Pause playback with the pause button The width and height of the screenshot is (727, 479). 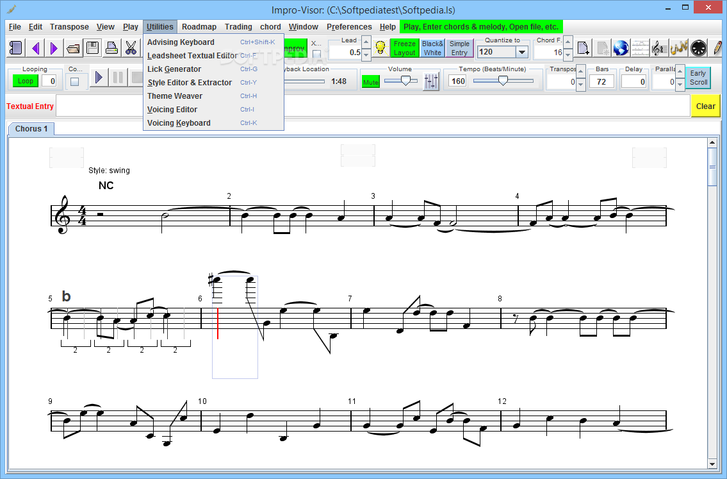click(118, 77)
